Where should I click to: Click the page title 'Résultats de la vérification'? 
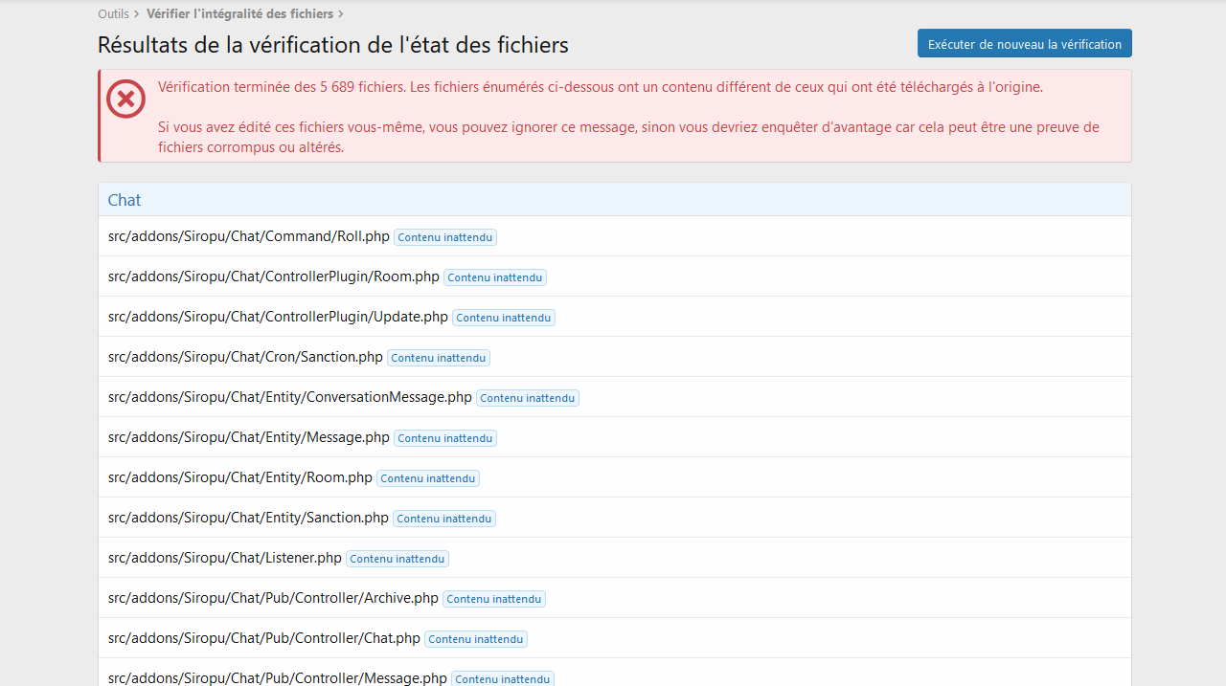point(332,44)
